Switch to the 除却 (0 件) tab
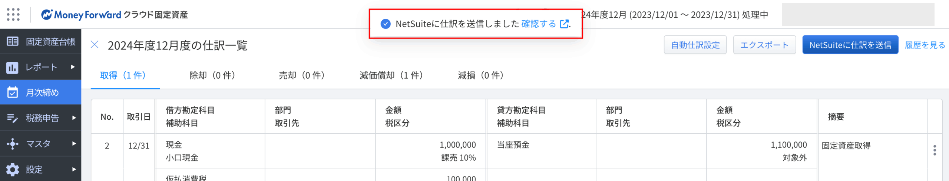Screen dimensions: 949x181 (212, 75)
